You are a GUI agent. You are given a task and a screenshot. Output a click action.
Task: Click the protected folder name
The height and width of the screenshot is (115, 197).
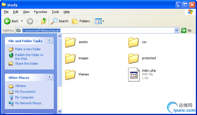149,58
